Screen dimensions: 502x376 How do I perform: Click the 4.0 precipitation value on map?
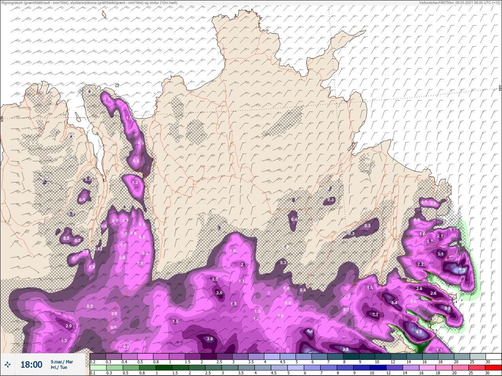(419, 332)
